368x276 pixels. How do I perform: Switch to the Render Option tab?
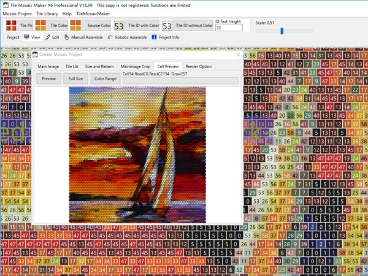[x=199, y=66]
